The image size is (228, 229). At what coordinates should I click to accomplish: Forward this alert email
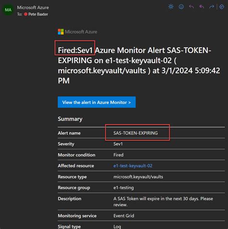pos(212,7)
